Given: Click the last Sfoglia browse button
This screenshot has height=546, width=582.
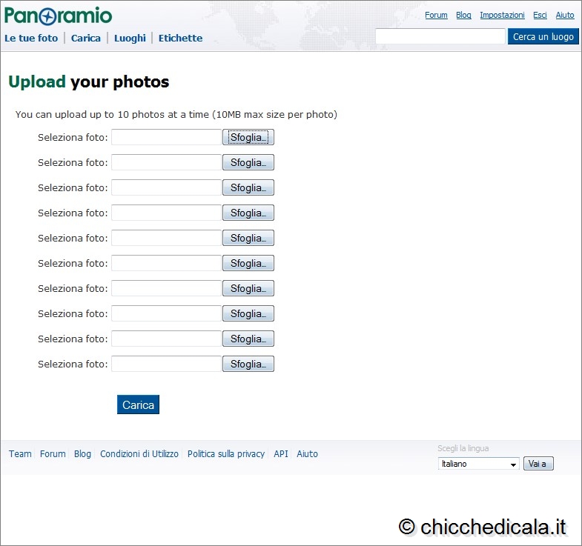Looking at the screenshot, I should 248,364.
